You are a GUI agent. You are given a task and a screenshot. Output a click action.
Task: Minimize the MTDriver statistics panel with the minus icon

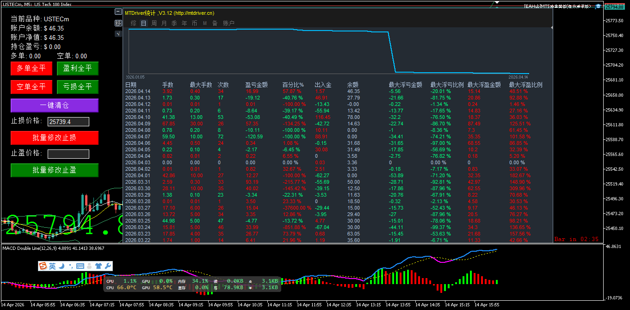pyautogui.click(x=118, y=12)
